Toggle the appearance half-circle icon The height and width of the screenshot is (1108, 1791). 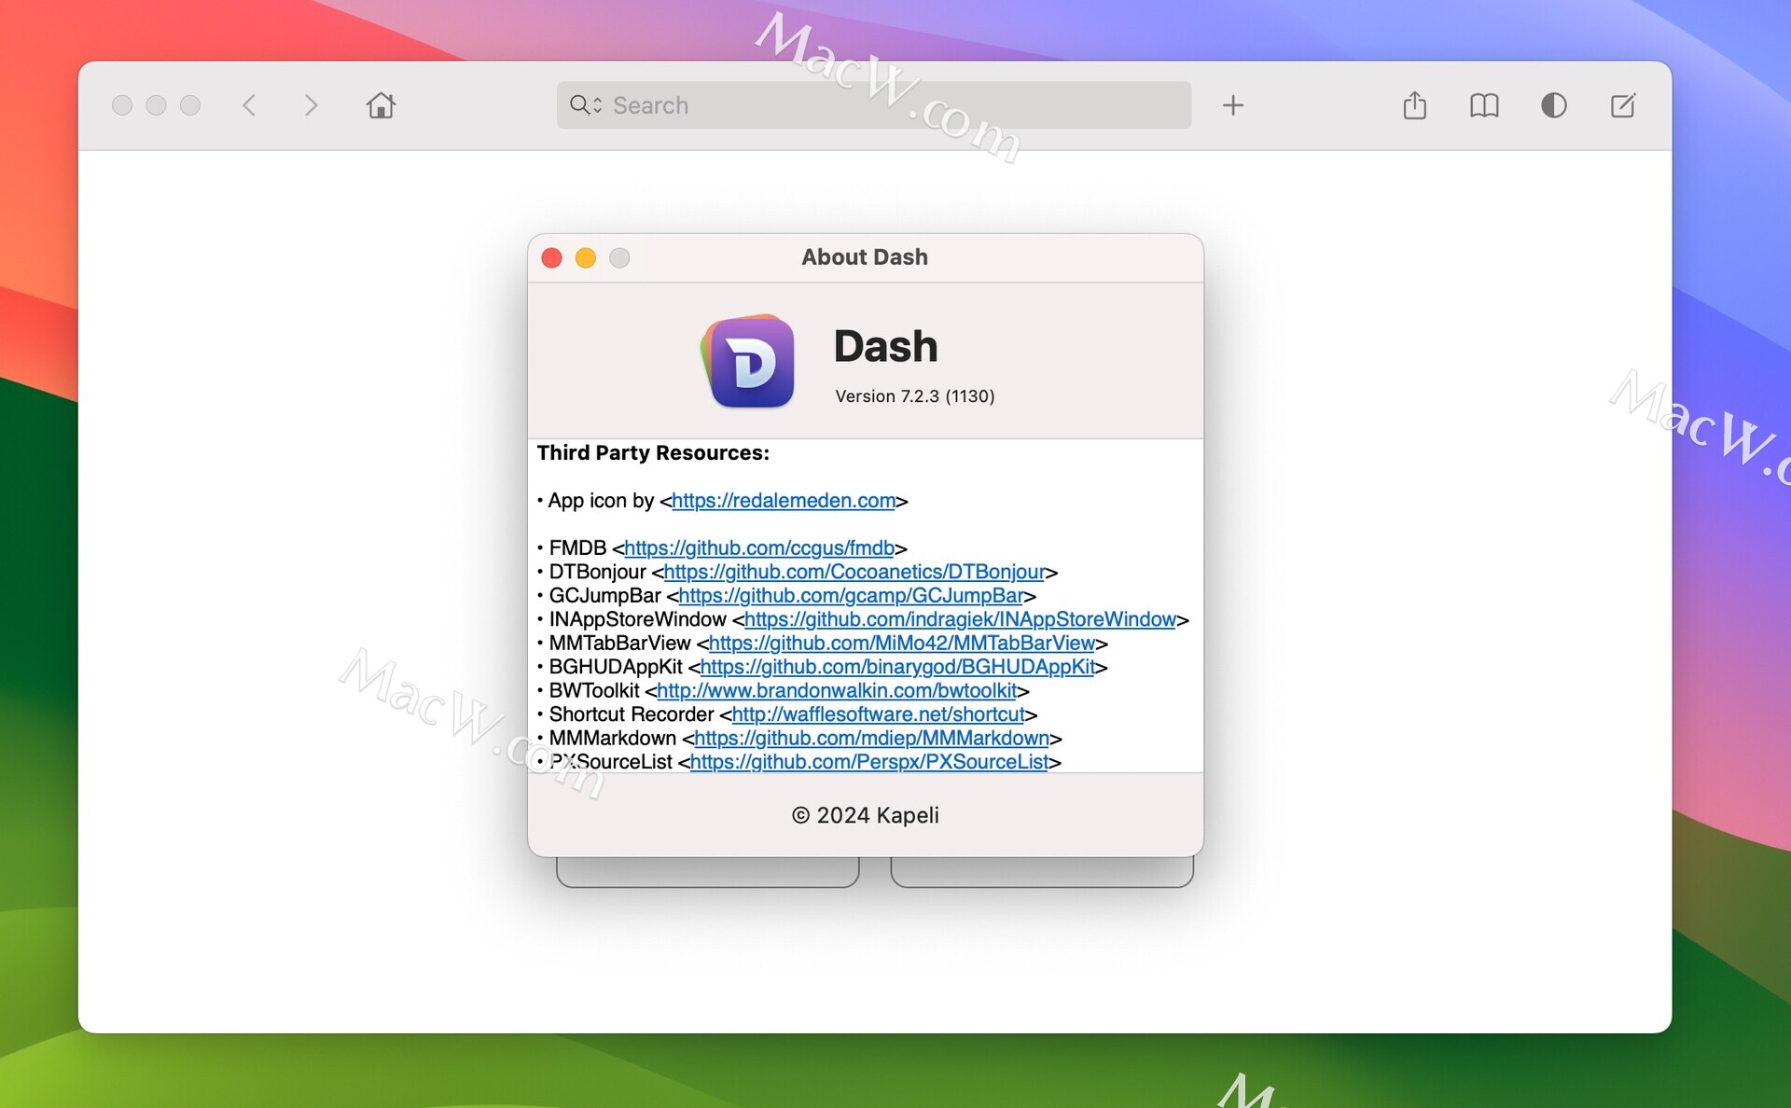point(1553,105)
